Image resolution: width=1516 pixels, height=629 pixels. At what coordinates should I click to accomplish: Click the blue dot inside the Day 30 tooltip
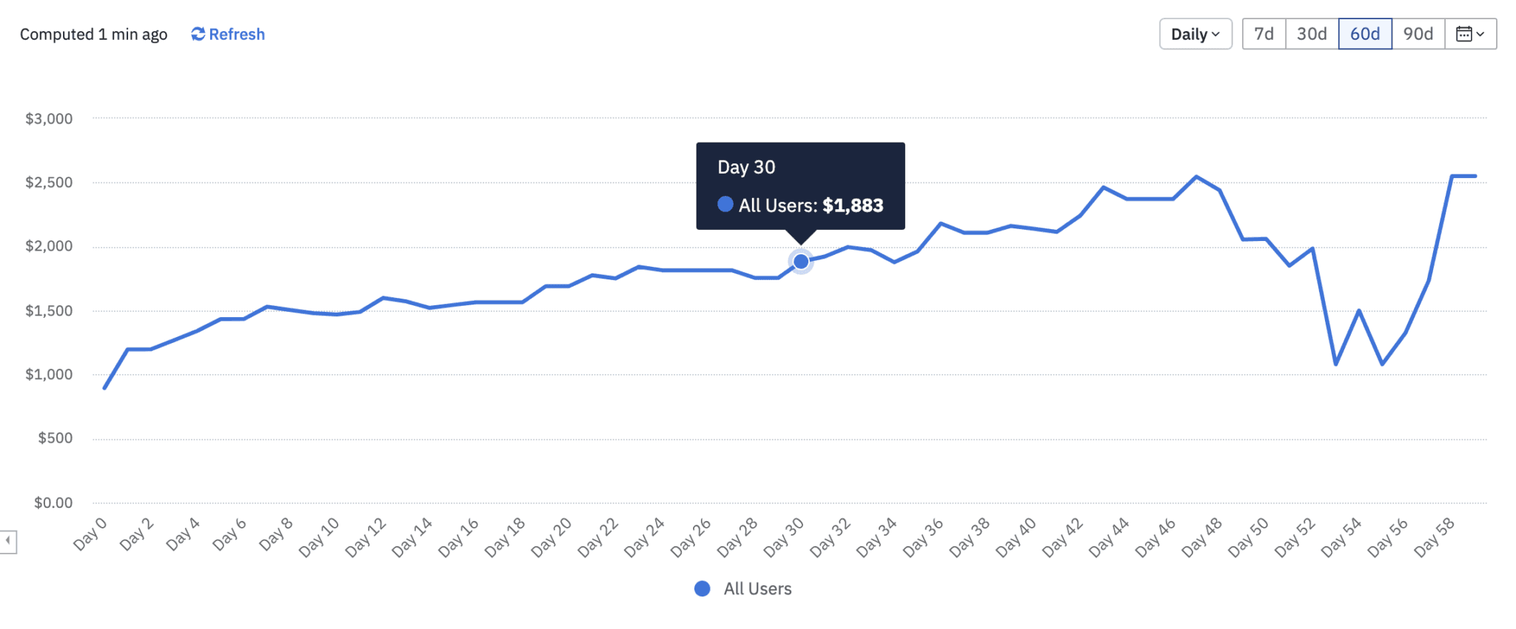pos(724,205)
